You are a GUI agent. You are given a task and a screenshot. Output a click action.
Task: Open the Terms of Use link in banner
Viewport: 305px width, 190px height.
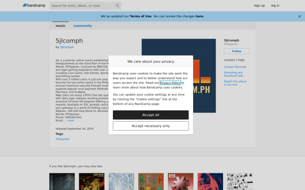click(x=140, y=16)
